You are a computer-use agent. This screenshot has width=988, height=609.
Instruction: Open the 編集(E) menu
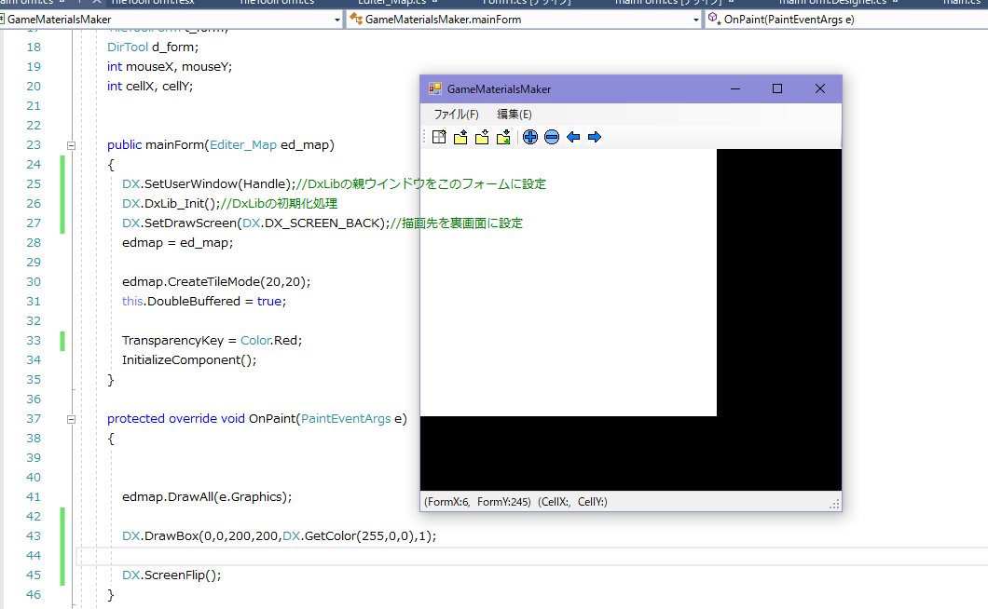[x=515, y=115]
